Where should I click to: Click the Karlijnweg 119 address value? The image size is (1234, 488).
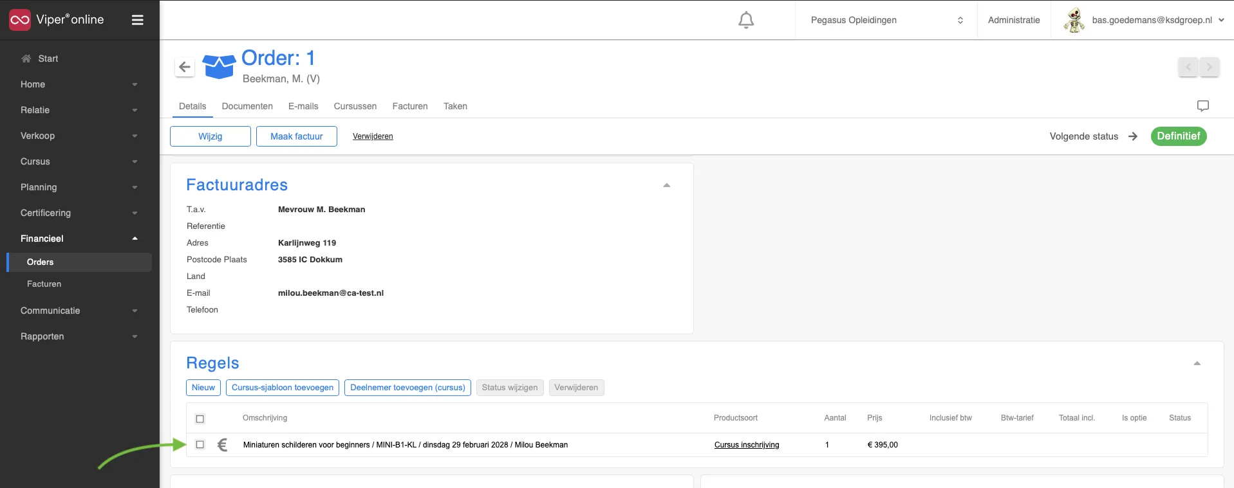click(307, 243)
